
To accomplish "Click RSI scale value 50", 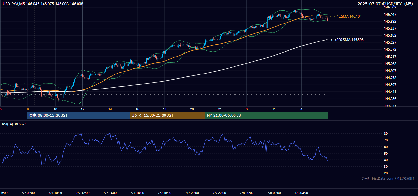I will tap(386, 153).
